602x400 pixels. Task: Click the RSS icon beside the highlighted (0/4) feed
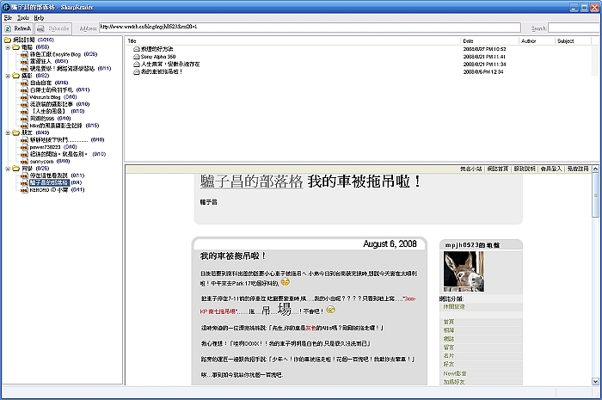[x=24, y=182]
